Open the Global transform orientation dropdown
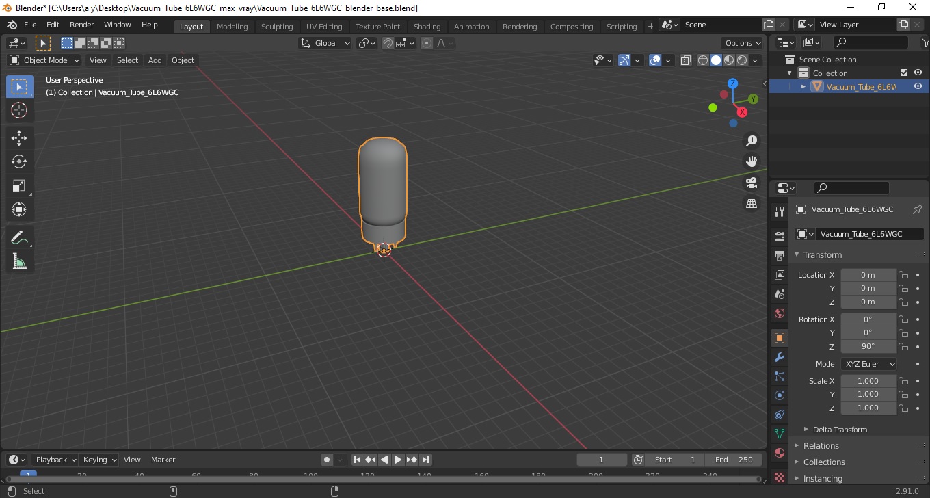This screenshot has width=930, height=498. (325, 43)
